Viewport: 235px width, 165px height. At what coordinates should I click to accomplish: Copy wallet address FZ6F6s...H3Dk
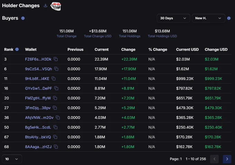pyautogui.click(x=56, y=59)
